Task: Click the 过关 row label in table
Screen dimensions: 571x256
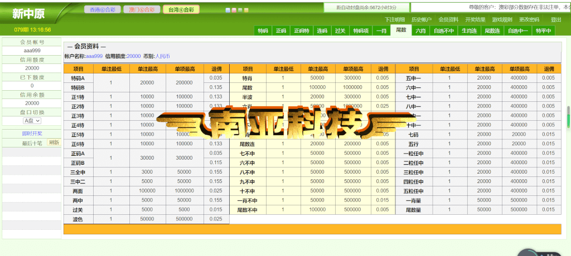Action: pyautogui.click(x=78, y=210)
